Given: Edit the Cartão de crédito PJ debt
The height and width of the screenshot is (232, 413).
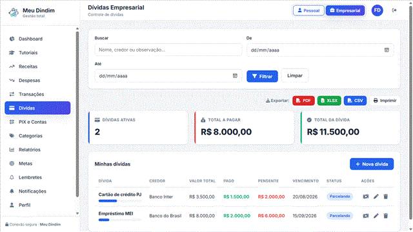Looking at the screenshot, I should [x=376, y=197].
